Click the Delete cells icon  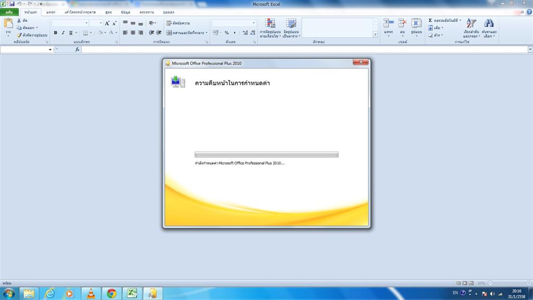[402, 23]
